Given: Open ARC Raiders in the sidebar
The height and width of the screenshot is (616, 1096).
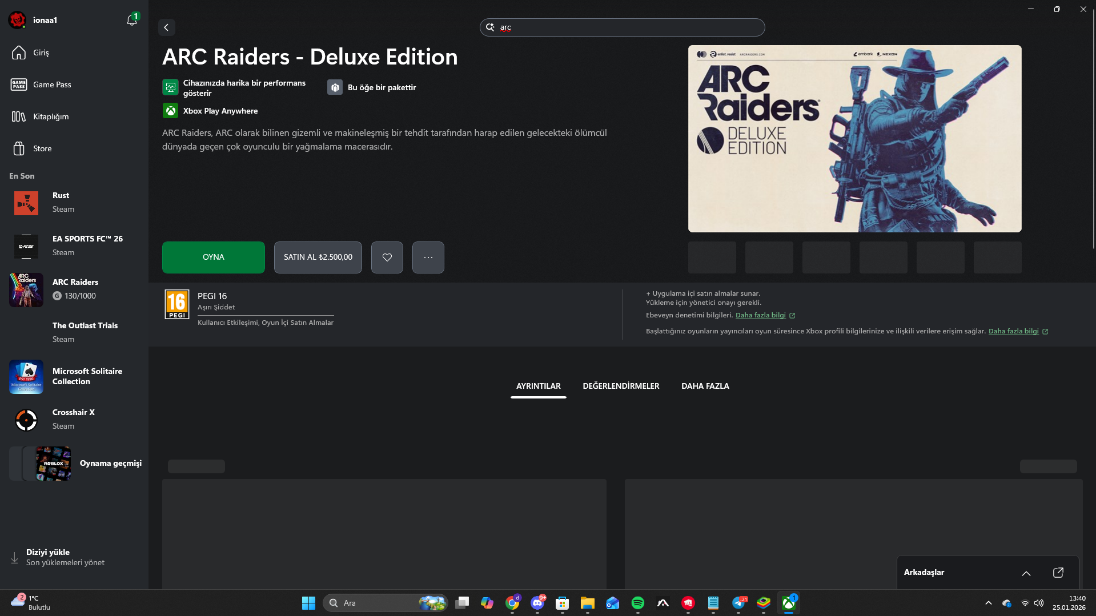Looking at the screenshot, I should [74, 289].
